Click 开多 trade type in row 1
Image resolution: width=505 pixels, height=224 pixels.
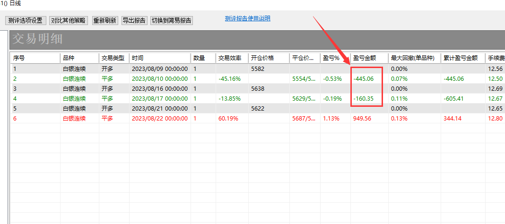pos(107,69)
